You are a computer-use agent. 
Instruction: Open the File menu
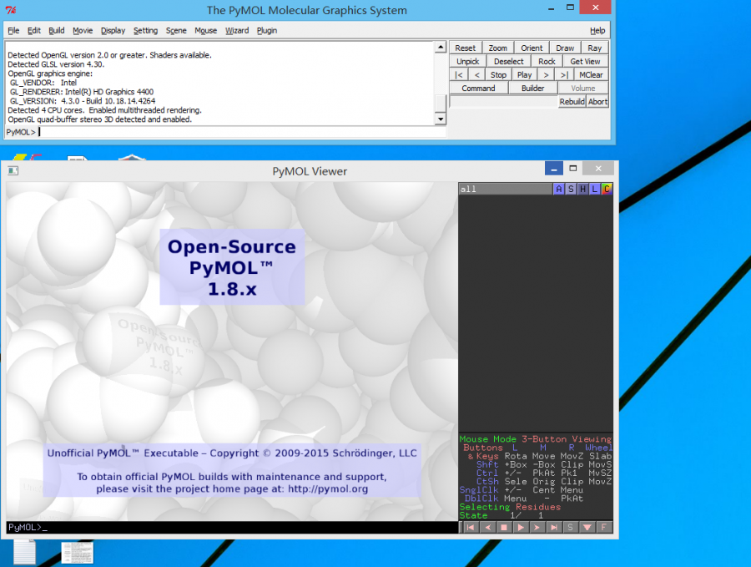(13, 30)
